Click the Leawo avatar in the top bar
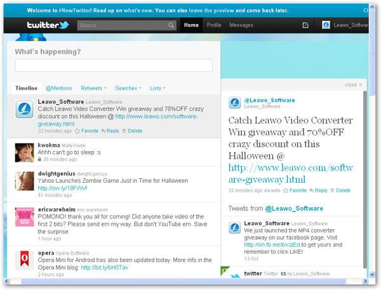The height and width of the screenshot is (290, 381). [326, 25]
